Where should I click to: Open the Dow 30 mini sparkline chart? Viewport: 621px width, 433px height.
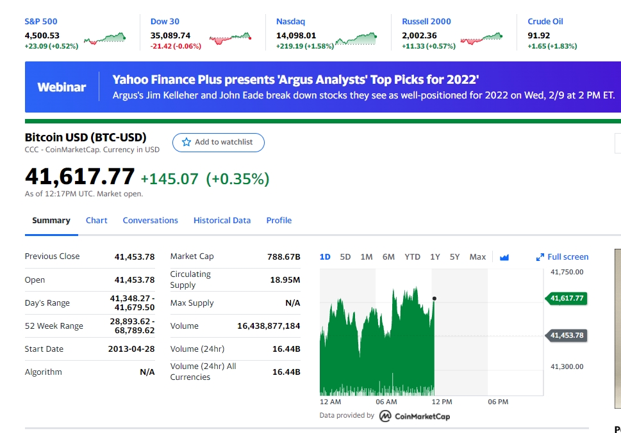230,39
